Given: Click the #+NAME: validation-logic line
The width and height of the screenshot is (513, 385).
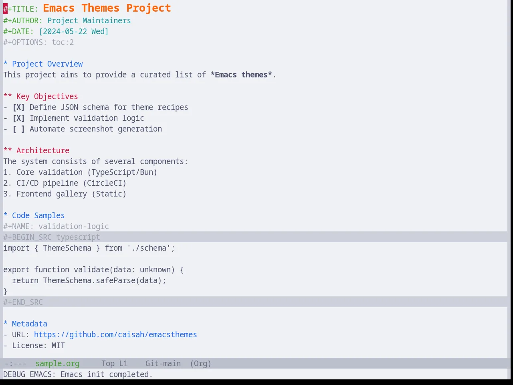Looking at the screenshot, I should pyautogui.click(x=56, y=227).
